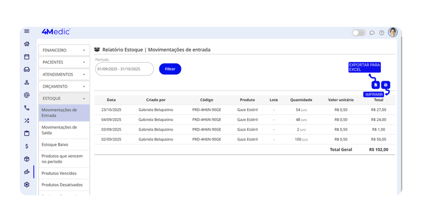Image resolution: width=422 pixels, height=222 pixels.
Task: Open Produtos Vencidos report
Action: [64, 173]
